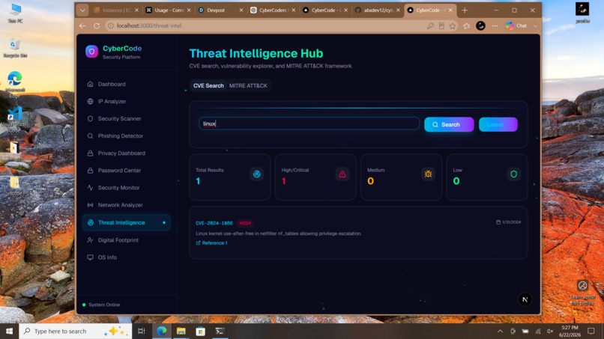The width and height of the screenshot is (604, 339).
Task: Go back in the browser
Action: pyautogui.click(x=82, y=25)
